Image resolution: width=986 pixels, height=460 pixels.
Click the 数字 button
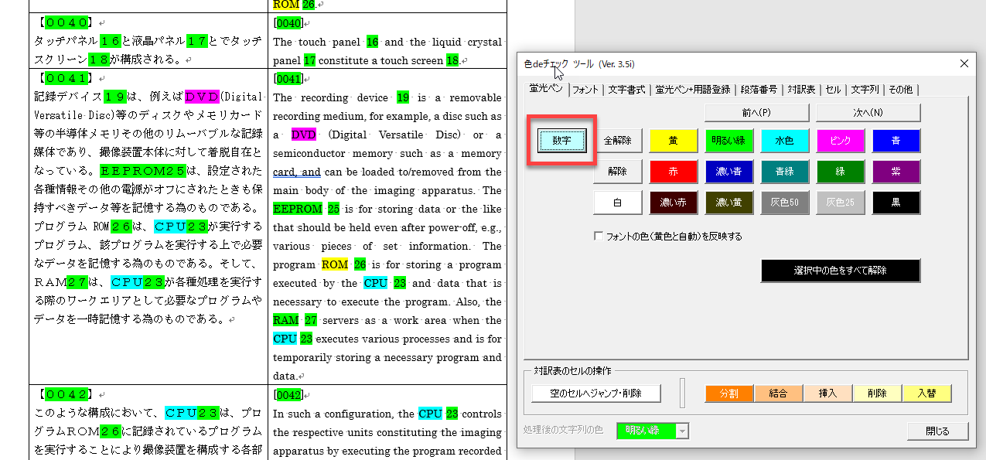click(561, 141)
